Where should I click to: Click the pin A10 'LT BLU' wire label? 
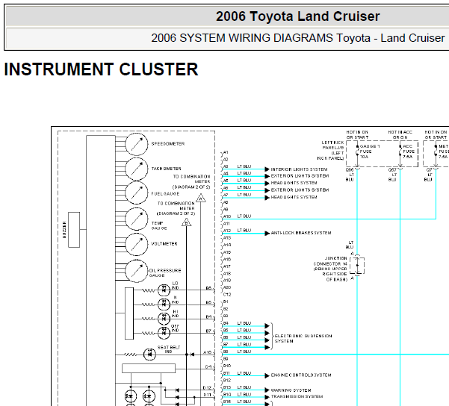click(244, 216)
